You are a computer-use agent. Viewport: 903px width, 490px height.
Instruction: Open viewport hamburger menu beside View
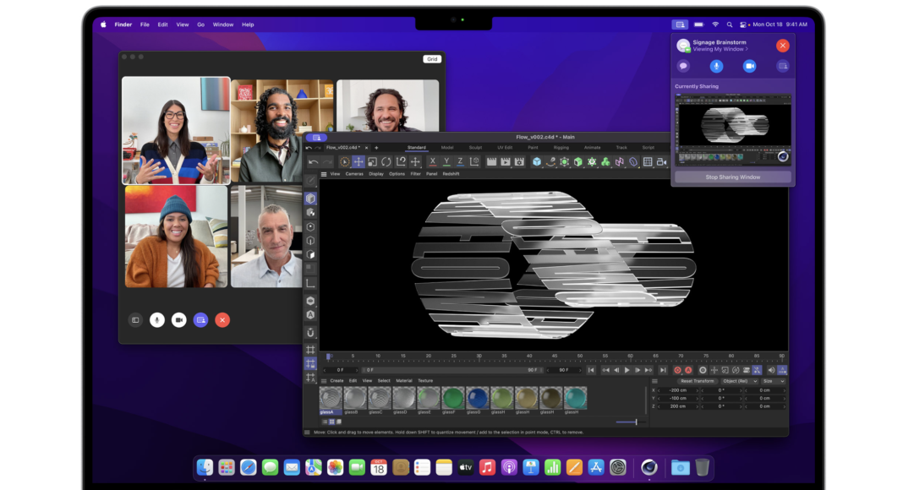(324, 174)
